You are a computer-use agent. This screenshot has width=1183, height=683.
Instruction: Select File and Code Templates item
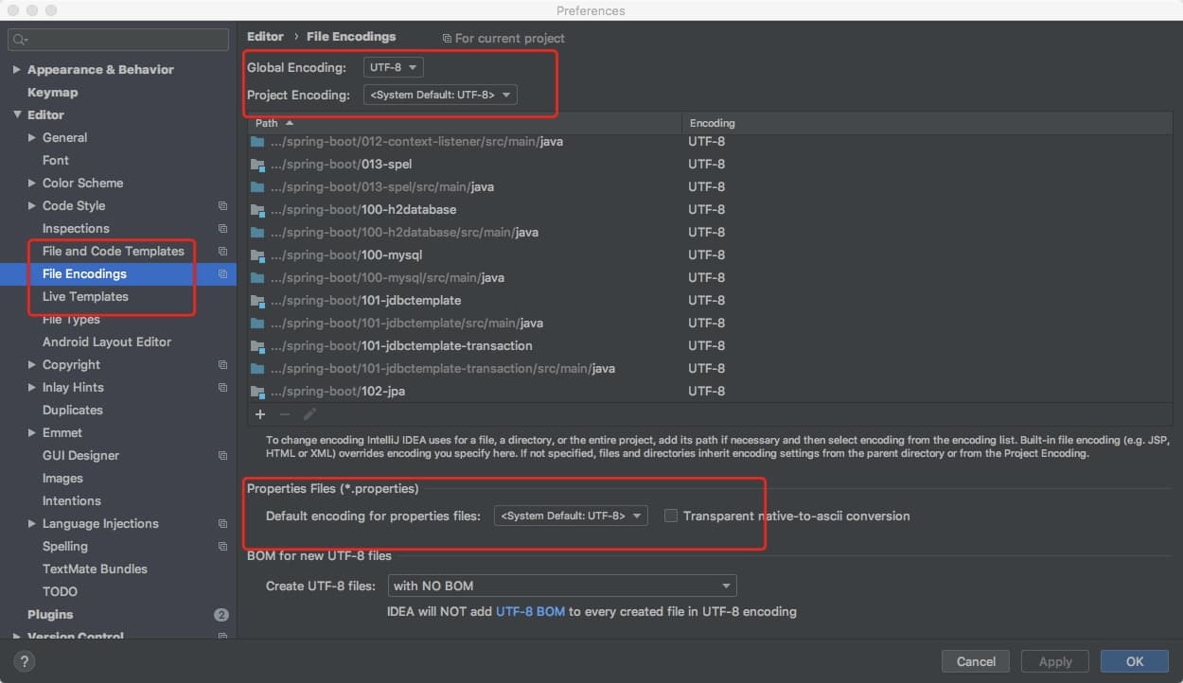pyautogui.click(x=113, y=252)
